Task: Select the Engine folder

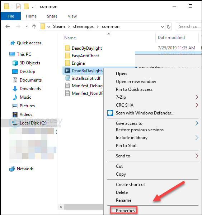Action: pos(78,63)
